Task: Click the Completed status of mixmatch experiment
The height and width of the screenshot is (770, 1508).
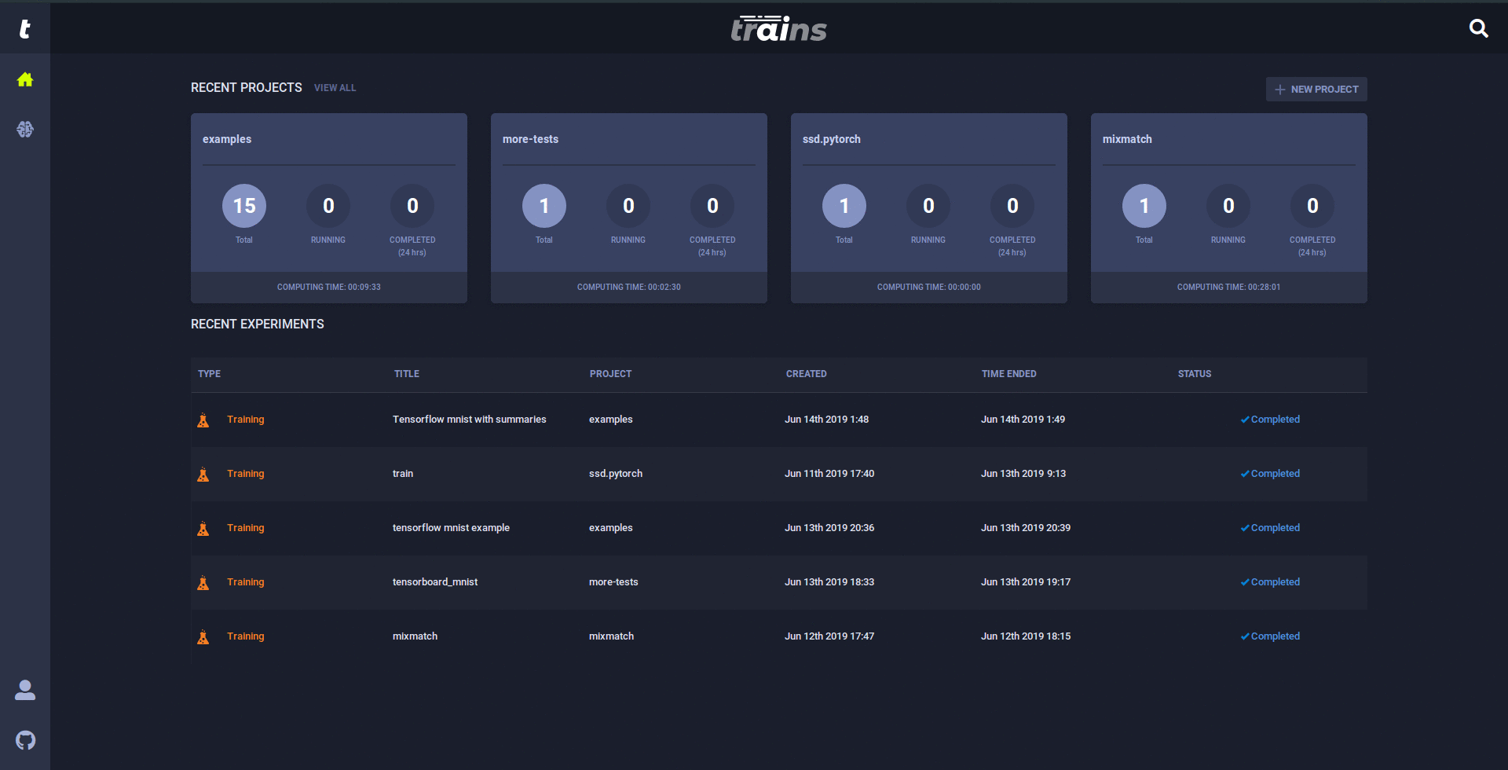Action: tap(1270, 636)
